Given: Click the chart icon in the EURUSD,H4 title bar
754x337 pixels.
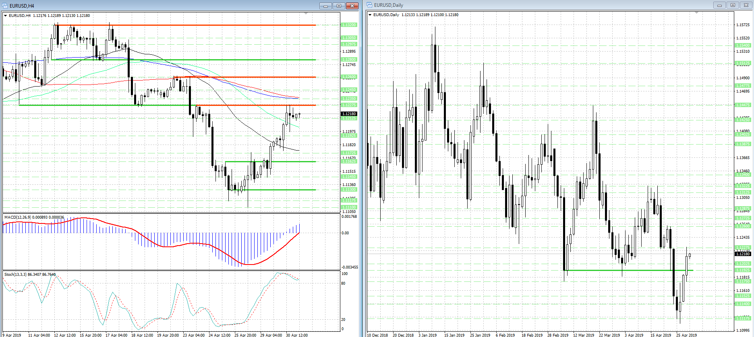Looking at the screenshot, I should tap(5, 6).
